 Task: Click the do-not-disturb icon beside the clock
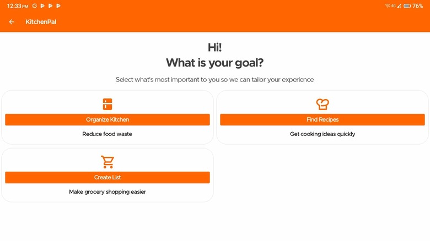pos(35,6)
